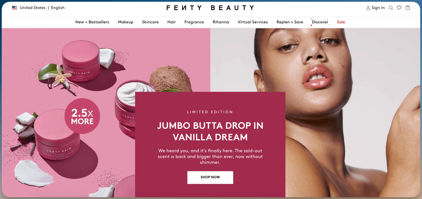Open the search magnifier icon
Image resolution: width=422 pixels, height=199 pixels.
391,8
